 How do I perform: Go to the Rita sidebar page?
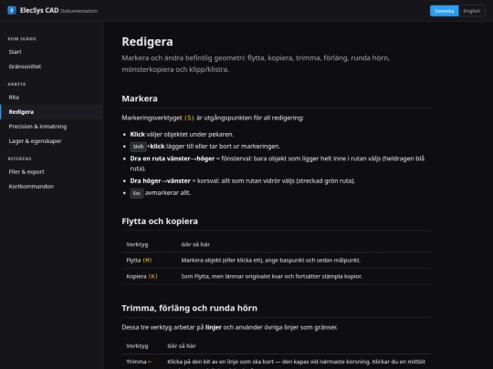click(x=51, y=97)
